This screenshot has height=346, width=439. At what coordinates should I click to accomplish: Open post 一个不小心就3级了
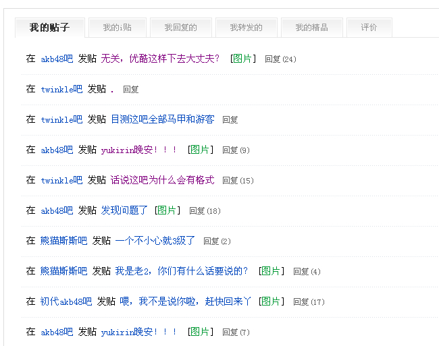point(155,241)
